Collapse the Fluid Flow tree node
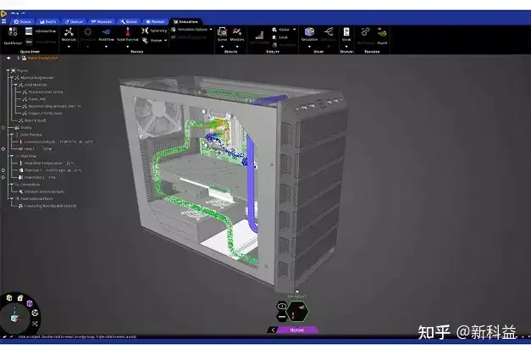531x355 pixels. coord(12,156)
